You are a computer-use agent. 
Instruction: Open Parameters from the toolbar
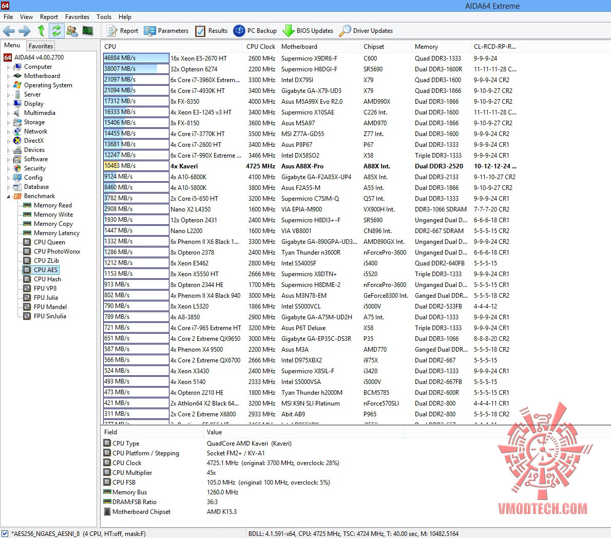166,31
